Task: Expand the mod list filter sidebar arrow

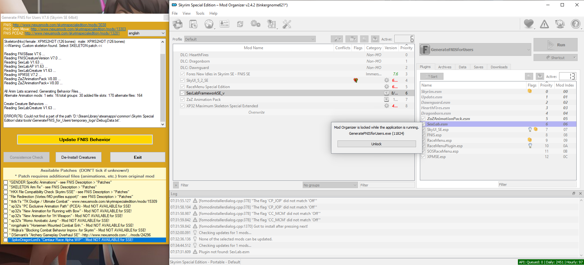Action: tap(176, 185)
